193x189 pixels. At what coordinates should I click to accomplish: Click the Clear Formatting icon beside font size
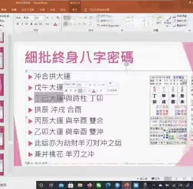pyautogui.click(x=58, y=17)
